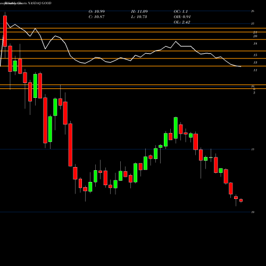Select the OH: 0.91 statistic
This screenshot has width=266, height=266.
point(182,17)
